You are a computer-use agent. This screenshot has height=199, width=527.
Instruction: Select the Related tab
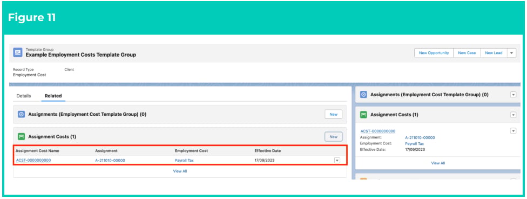coord(53,96)
